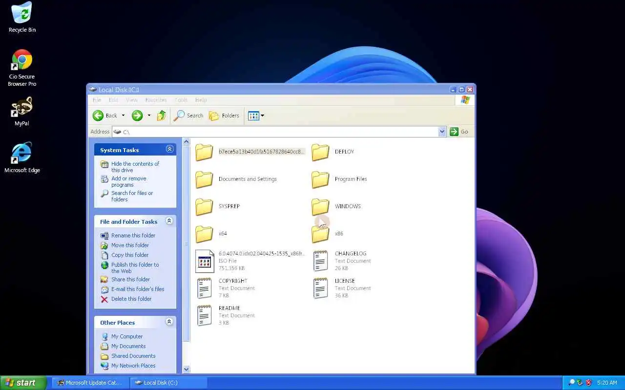Select the SYSPREP folder

[218, 207]
